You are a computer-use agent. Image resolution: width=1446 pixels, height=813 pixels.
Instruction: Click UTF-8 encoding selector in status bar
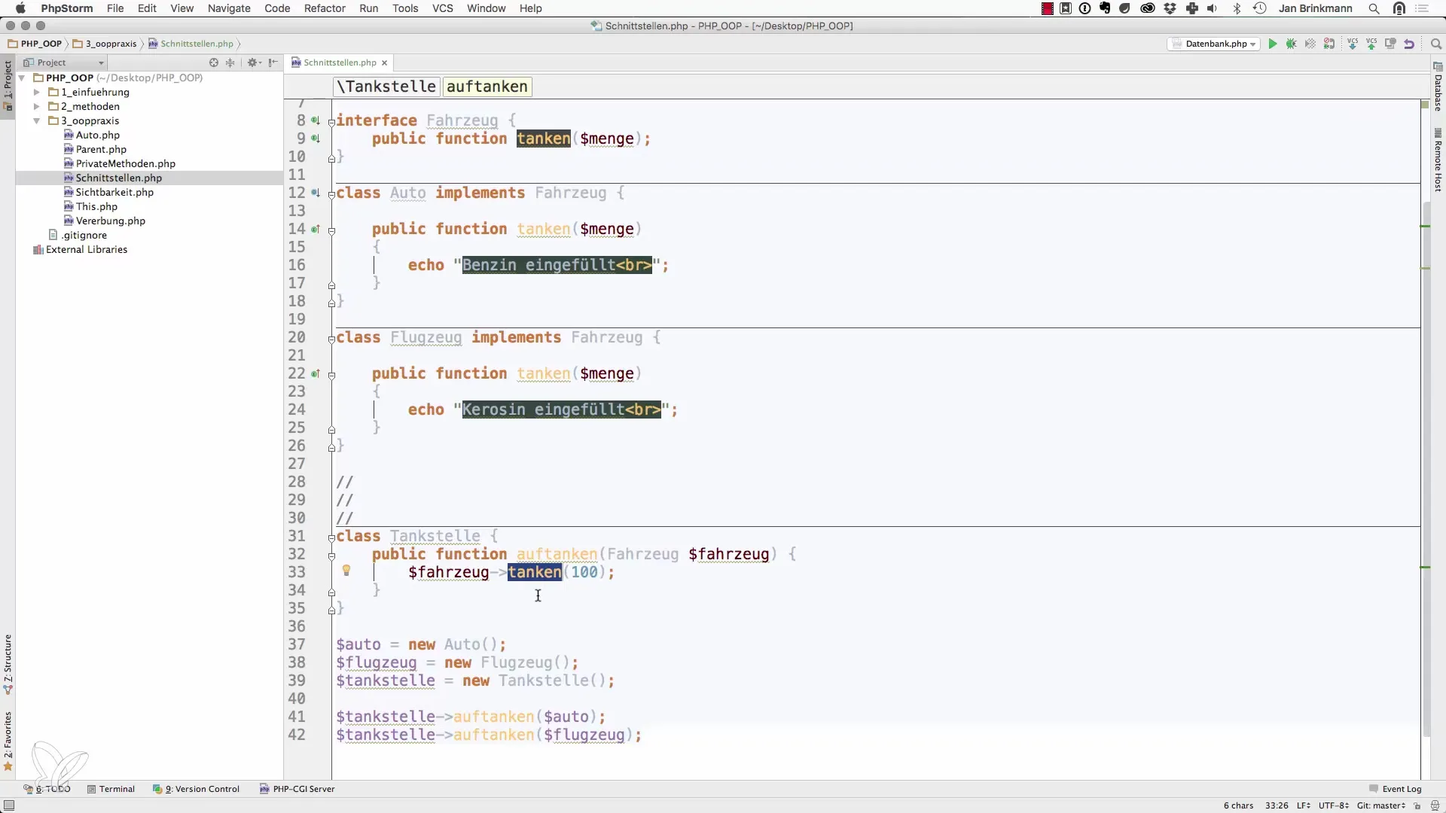tap(1332, 805)
